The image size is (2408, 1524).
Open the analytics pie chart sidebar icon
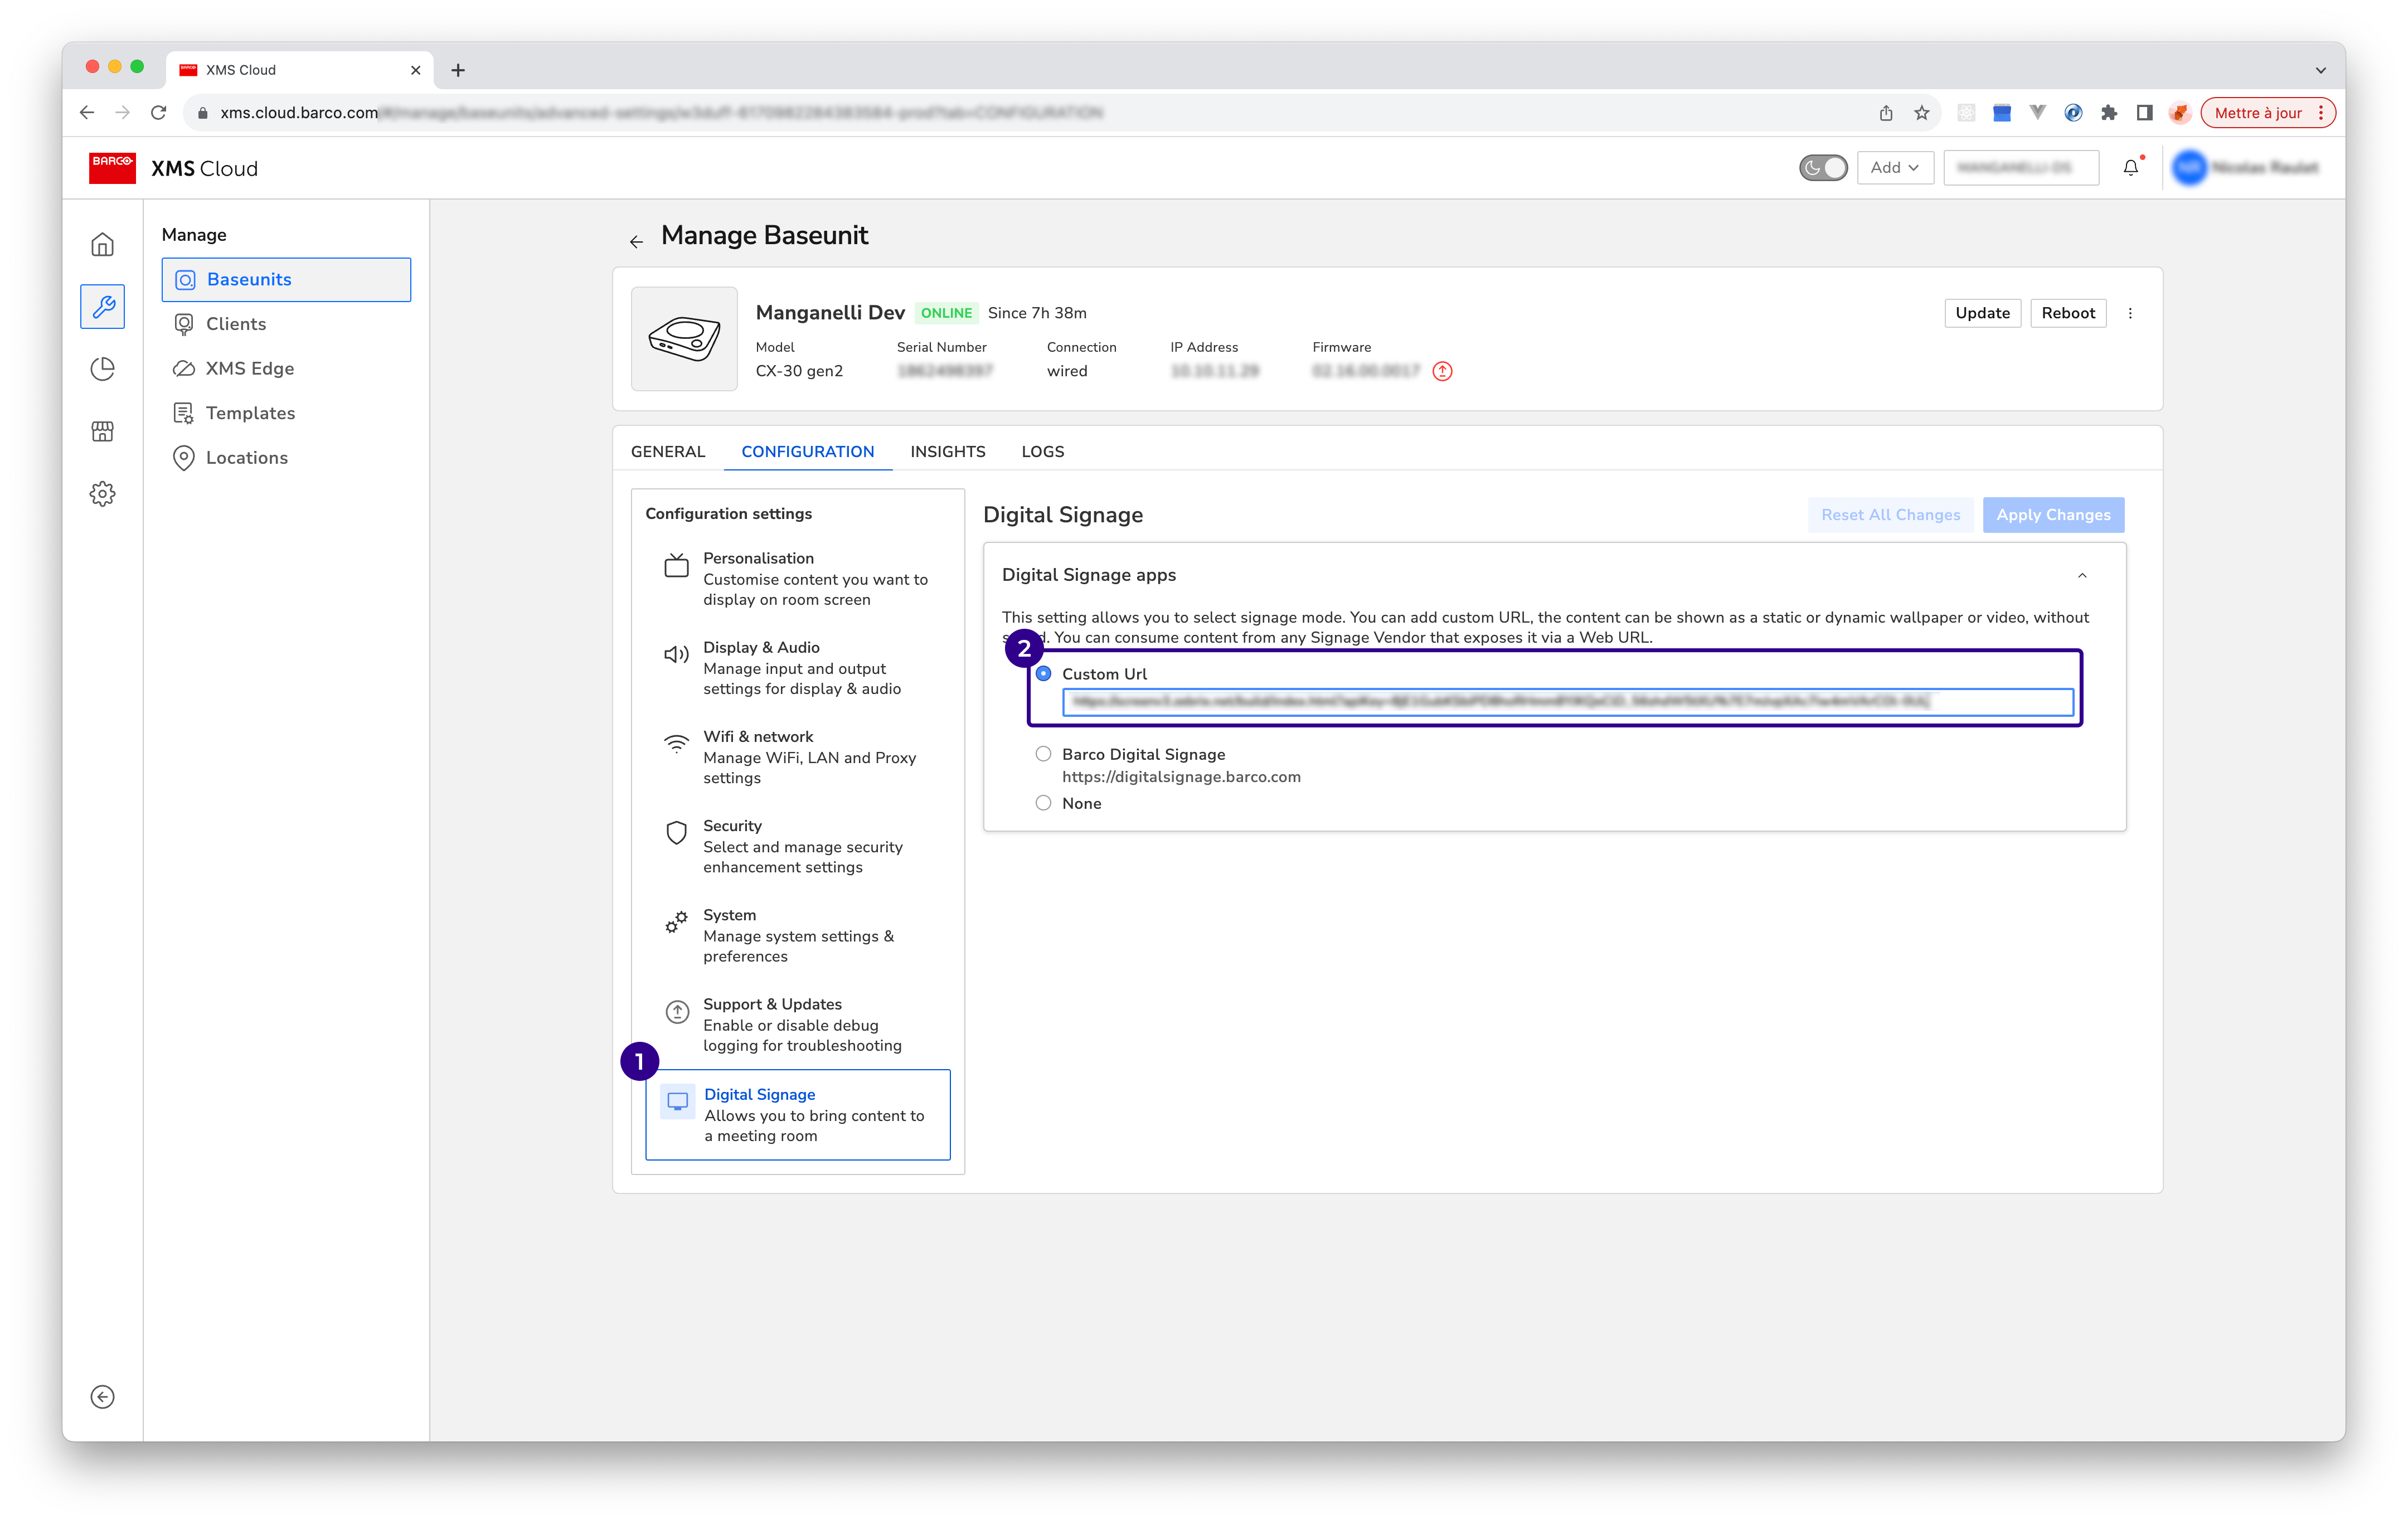coord(102,369)
